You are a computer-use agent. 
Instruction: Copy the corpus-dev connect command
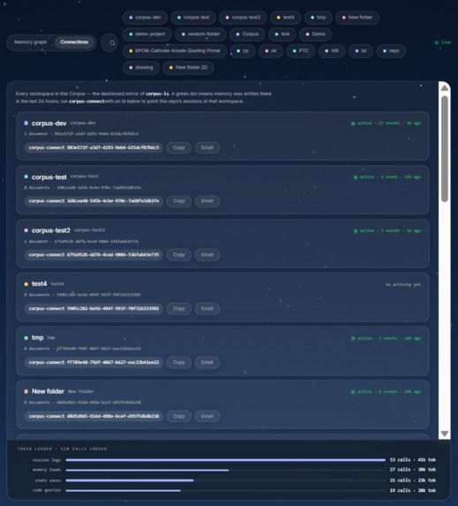pyautogui.click(x=178, y=147)
